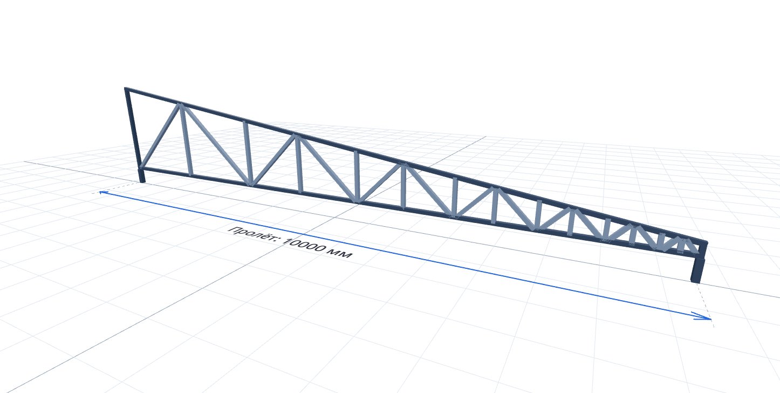Viewport: 780px width, 393px height.
Task: Click the "Пролёт: 10000 мм" span label
Action: pyautogui.click(x=290, y=242)
